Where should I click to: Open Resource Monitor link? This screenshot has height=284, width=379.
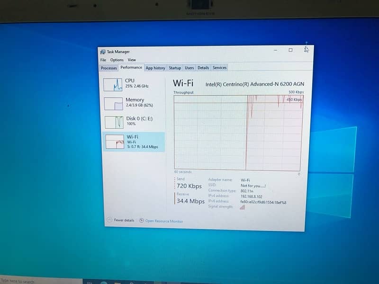(x=164, y=221)
